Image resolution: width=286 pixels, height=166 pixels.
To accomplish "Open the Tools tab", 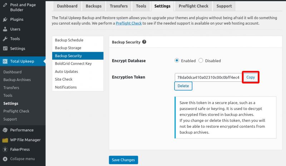I will tap(141, 6).
